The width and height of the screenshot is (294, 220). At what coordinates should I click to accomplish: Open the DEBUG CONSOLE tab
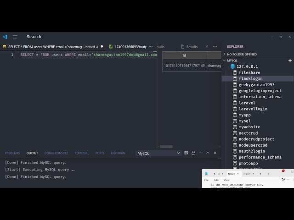[56, 153]
